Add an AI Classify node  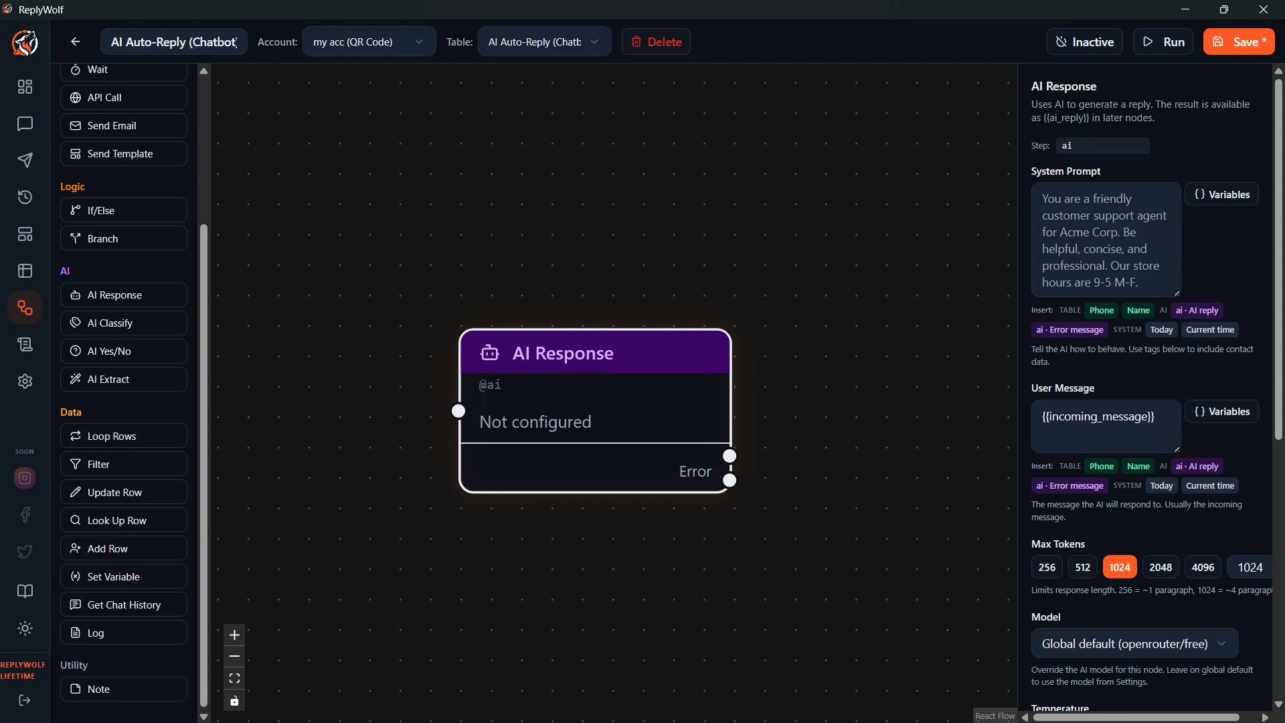(124, 323)
